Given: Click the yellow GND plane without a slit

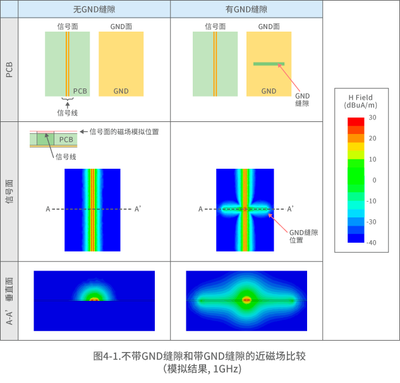Looking at the screenshot, I should (121, 63).
